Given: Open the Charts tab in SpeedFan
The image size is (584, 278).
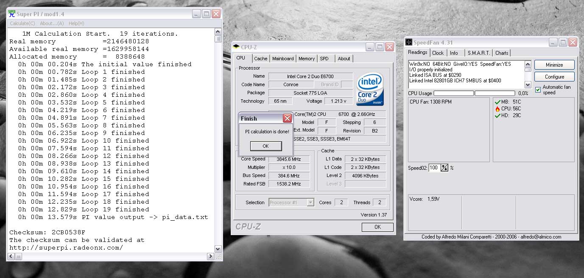Looking at the screenshot, I should [502, 53].
